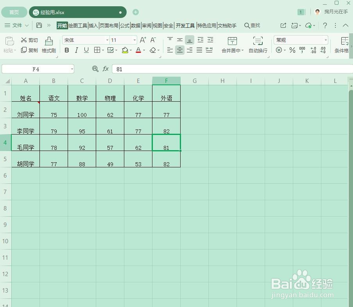Screen dimensions: 353x307
Task: Click the 首页 home tab
Action: tap(14, 12)
